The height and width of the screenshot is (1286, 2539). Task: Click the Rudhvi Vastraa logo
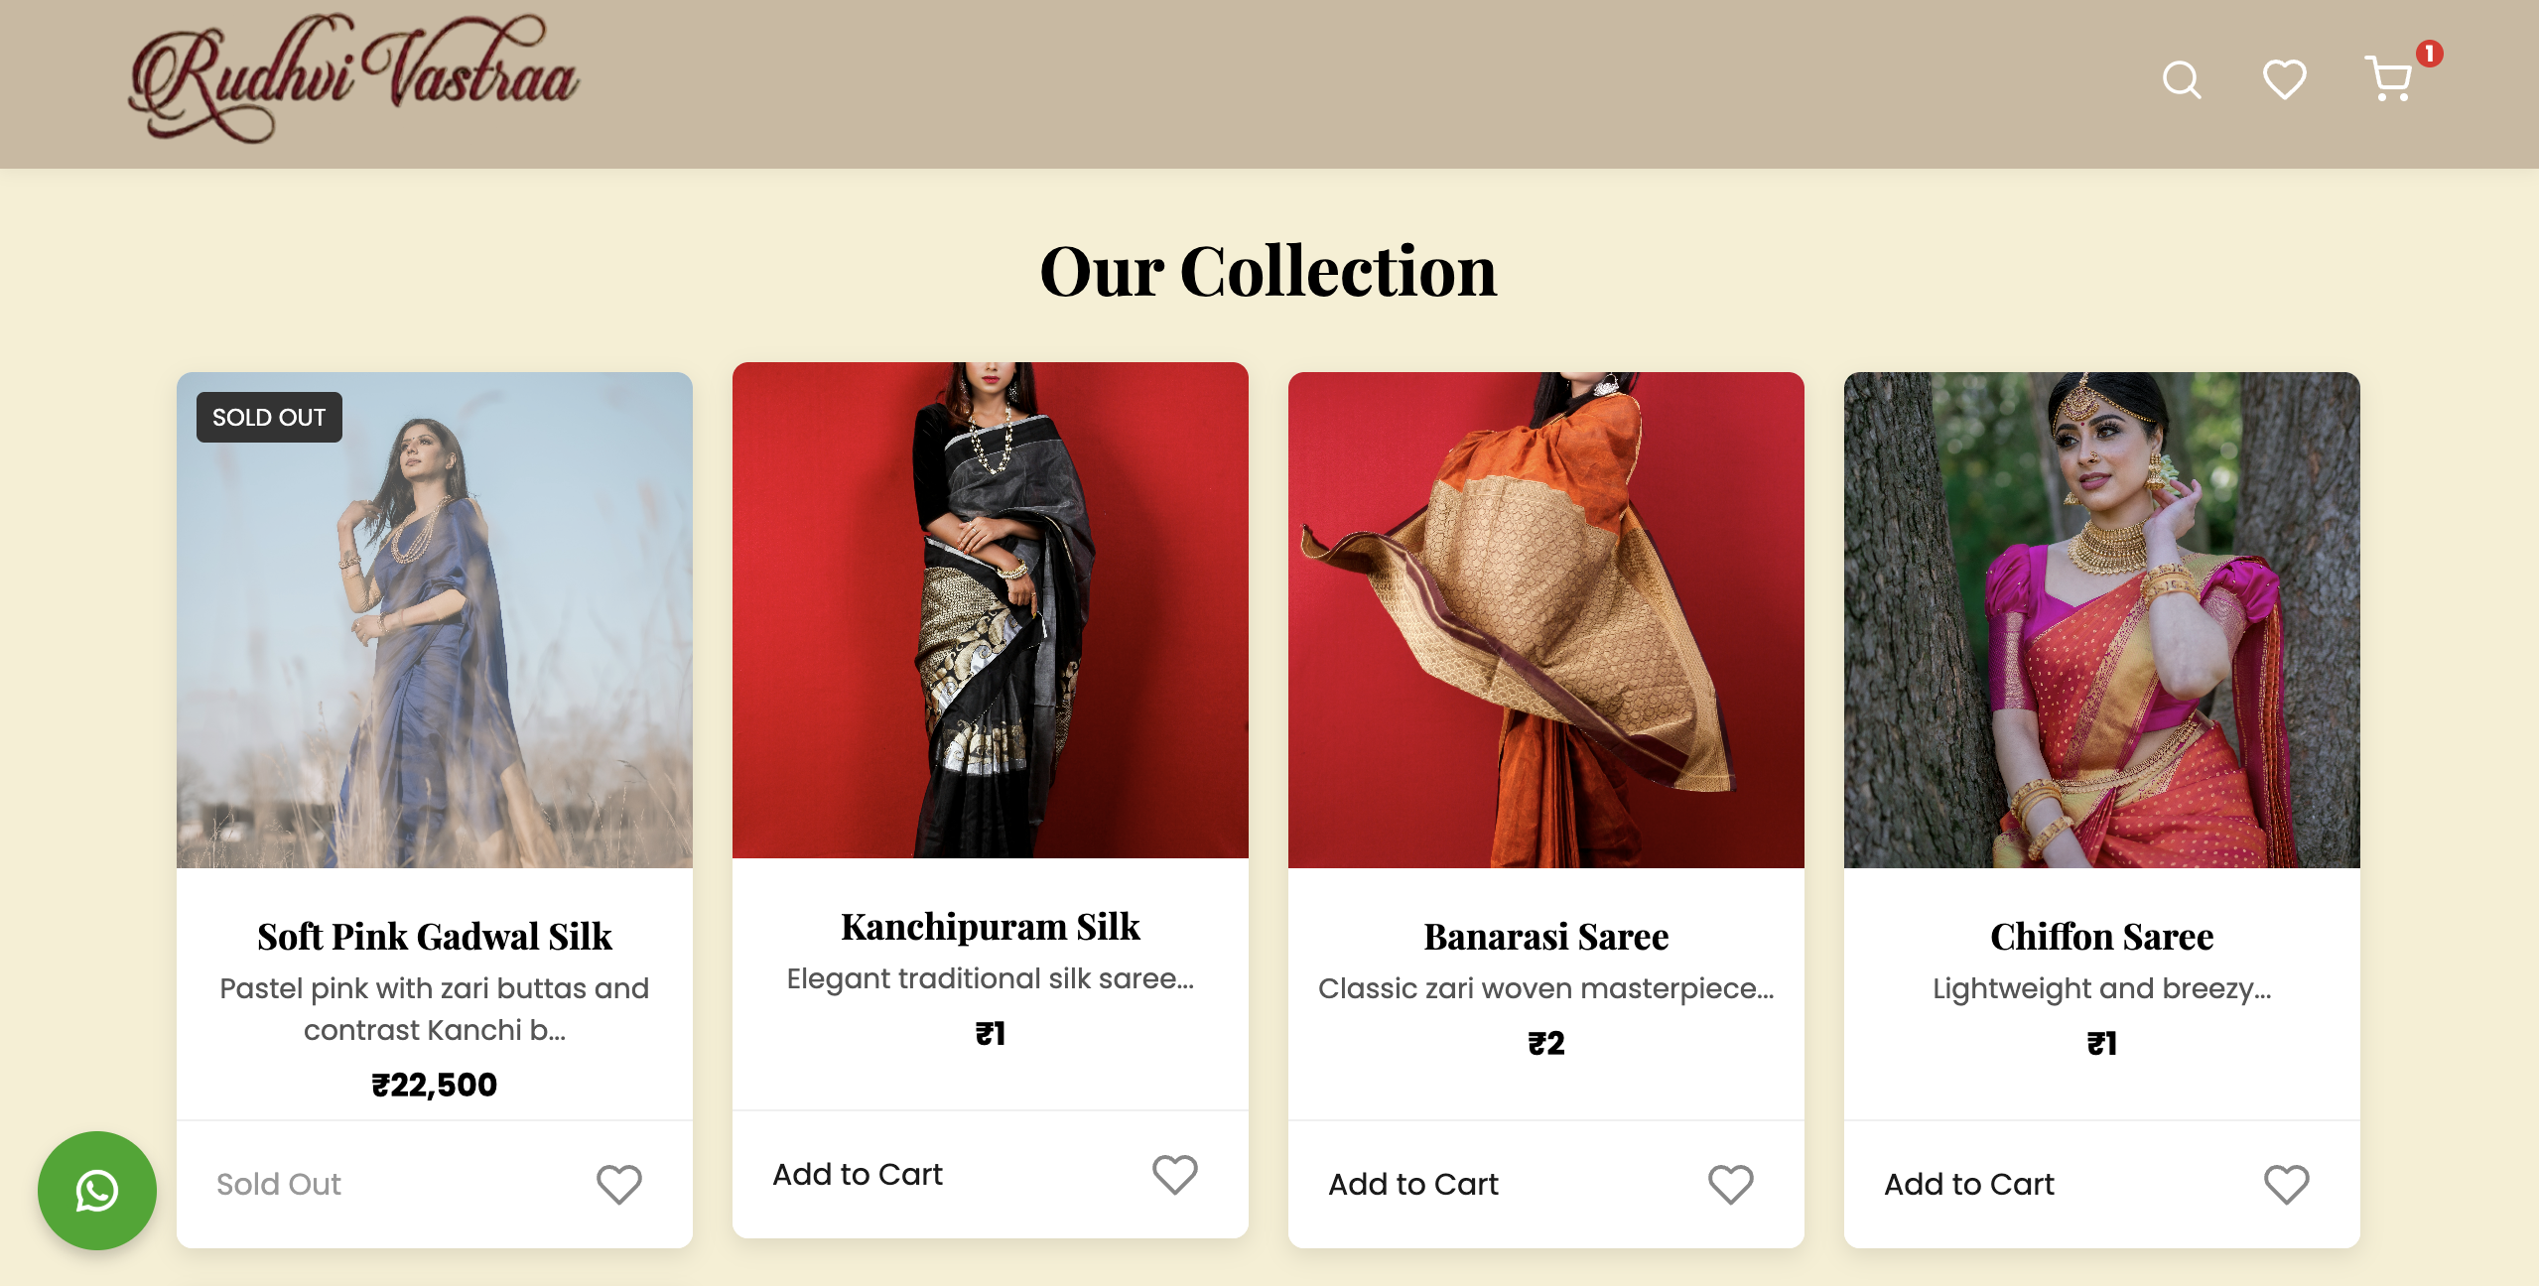[353, 77]
